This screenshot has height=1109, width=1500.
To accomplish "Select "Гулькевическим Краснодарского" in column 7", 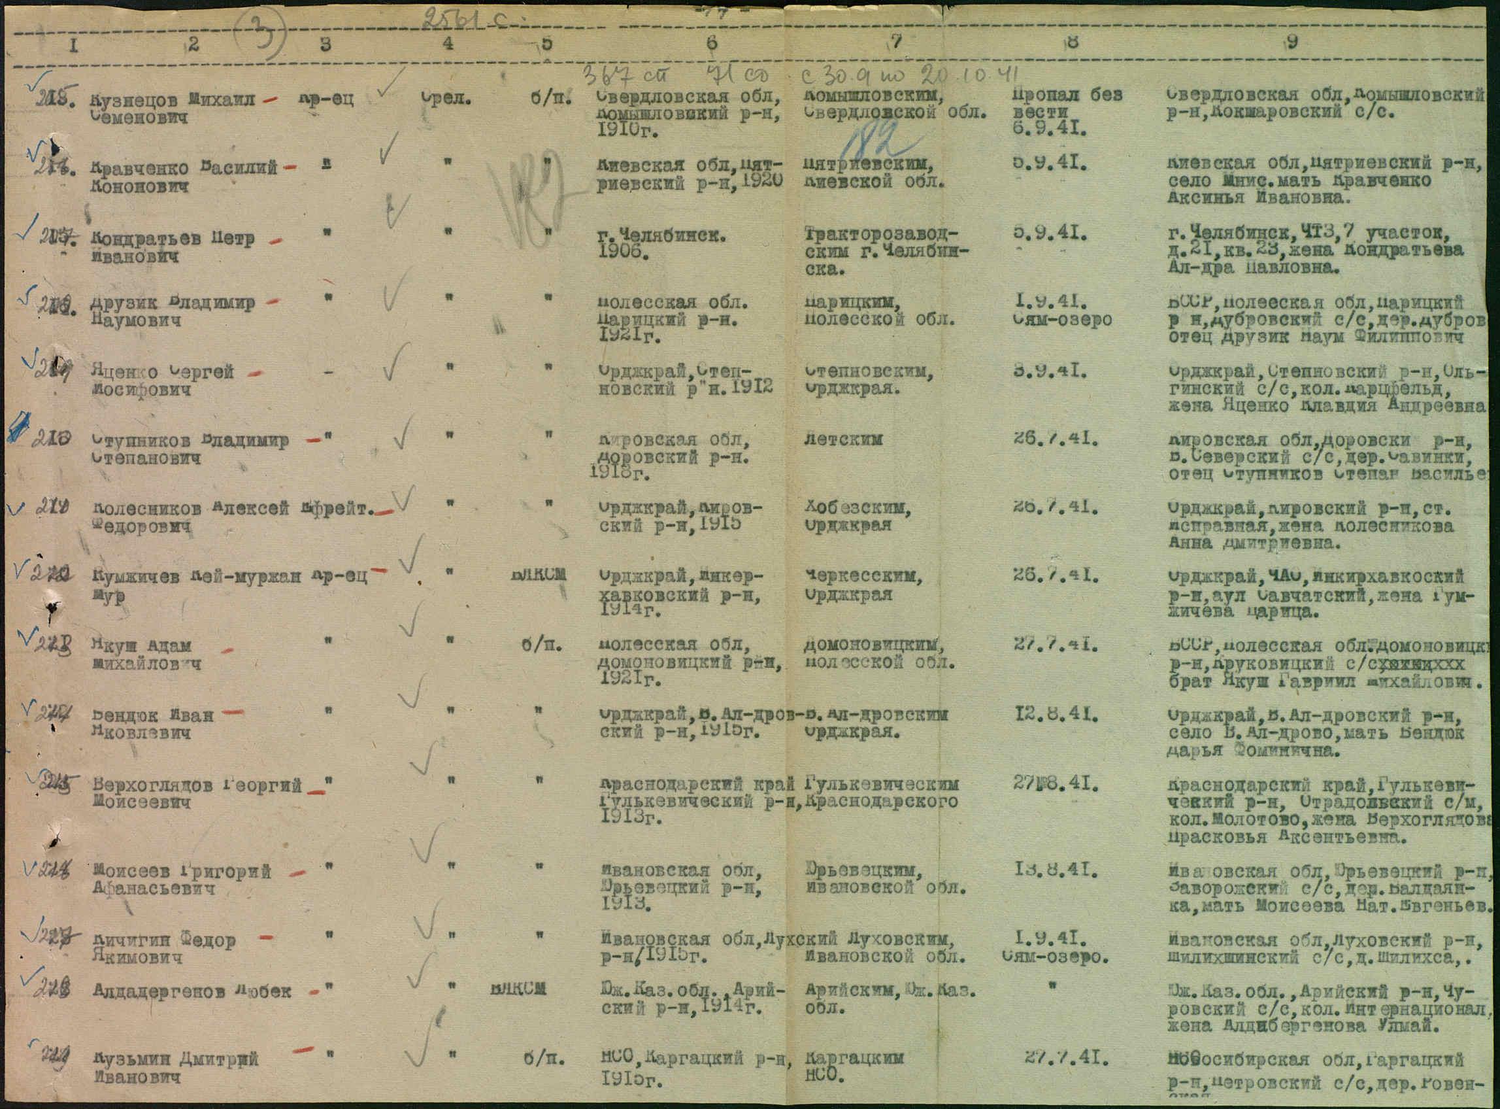I will (x=882, y=792).
